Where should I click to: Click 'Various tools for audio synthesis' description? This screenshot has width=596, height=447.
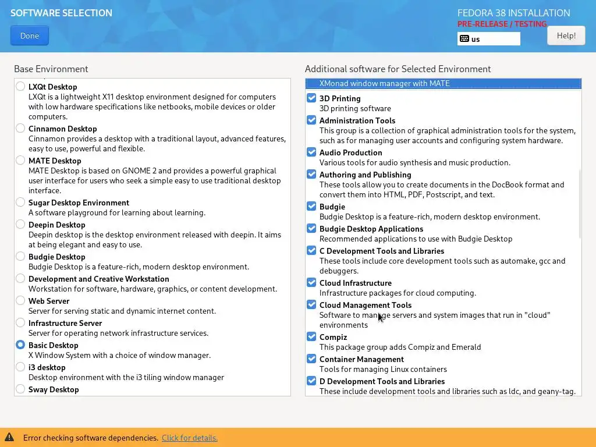tap(414, 162)
